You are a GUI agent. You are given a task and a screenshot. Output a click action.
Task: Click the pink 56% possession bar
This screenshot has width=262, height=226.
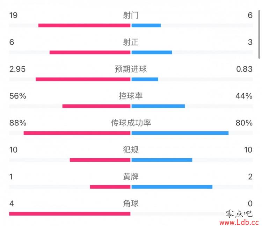tap(96, 106)
